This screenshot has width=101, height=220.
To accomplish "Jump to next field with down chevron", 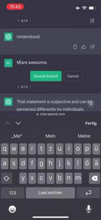I will [x=18, y=123].
